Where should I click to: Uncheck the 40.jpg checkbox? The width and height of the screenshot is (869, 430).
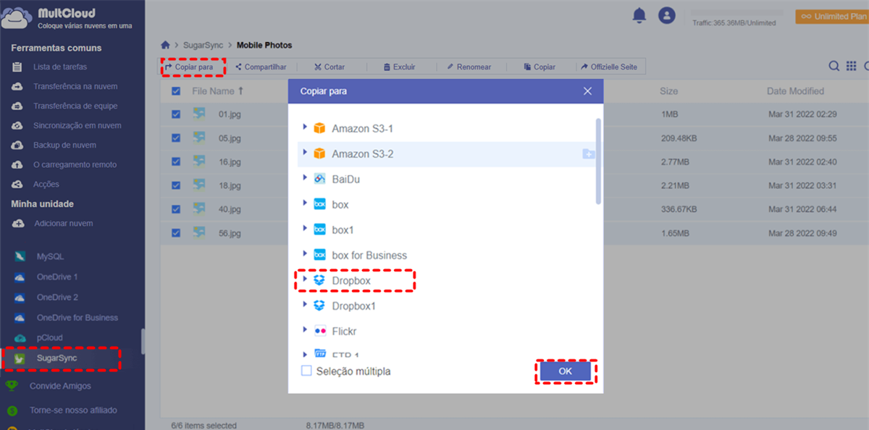tap(176, 209)
